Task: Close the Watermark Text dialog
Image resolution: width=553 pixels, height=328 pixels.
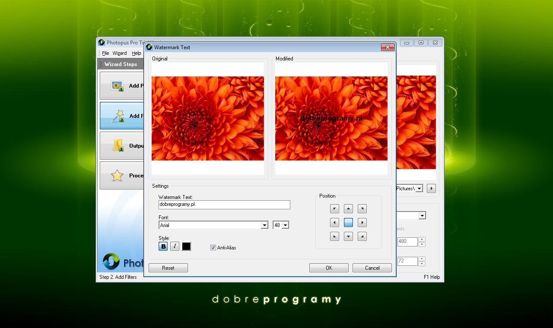Action: click(x=388, y=47)
